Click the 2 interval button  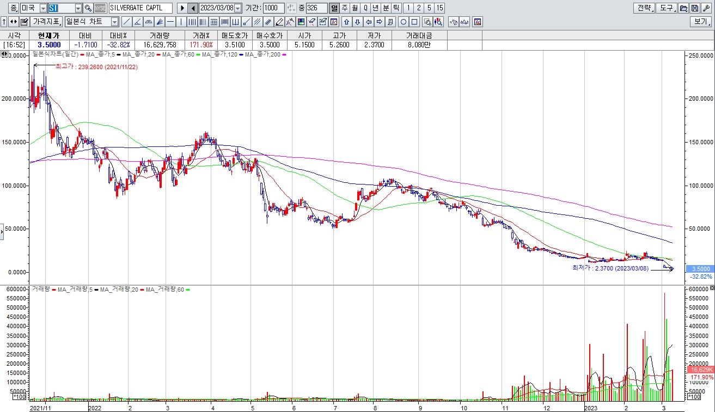pyautogui.click(x=419, y=8)
